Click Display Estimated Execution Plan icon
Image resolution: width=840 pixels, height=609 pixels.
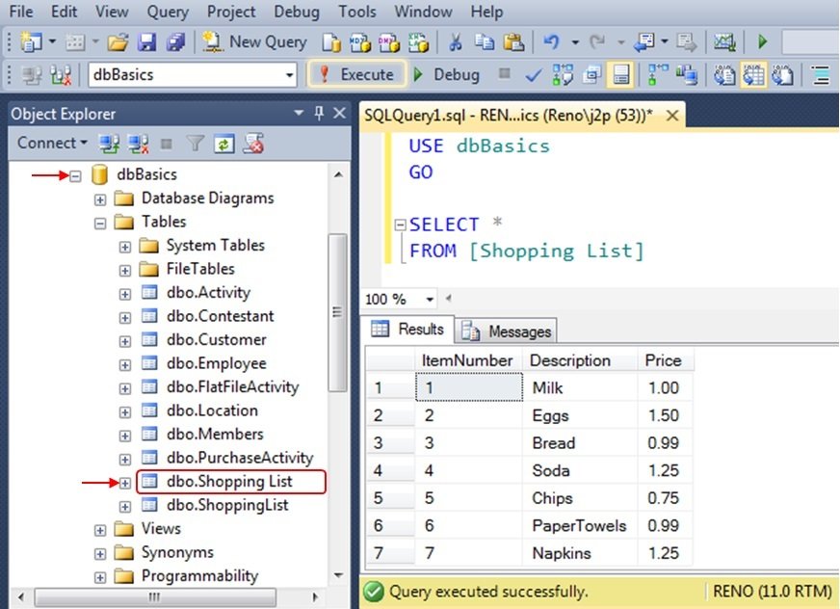[563, 75]
